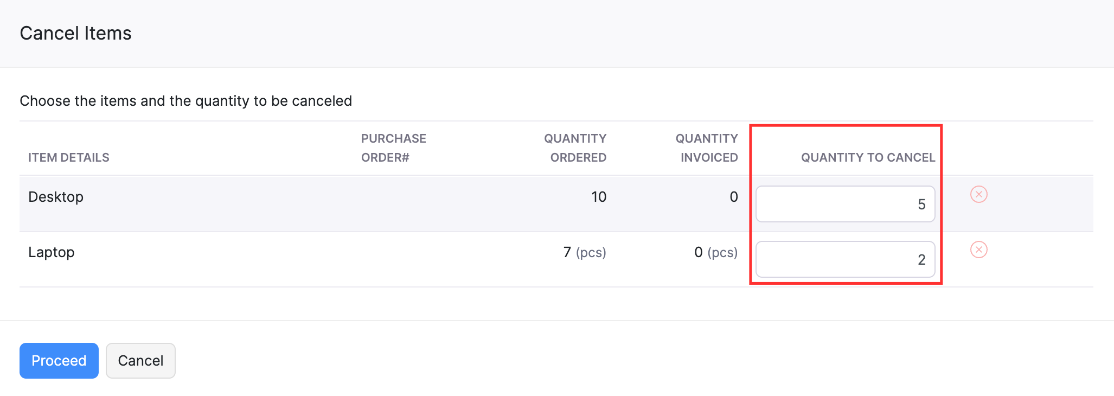Click the PURCHASE ORDER# column header

pyautogui.click(x=393, y=148)
